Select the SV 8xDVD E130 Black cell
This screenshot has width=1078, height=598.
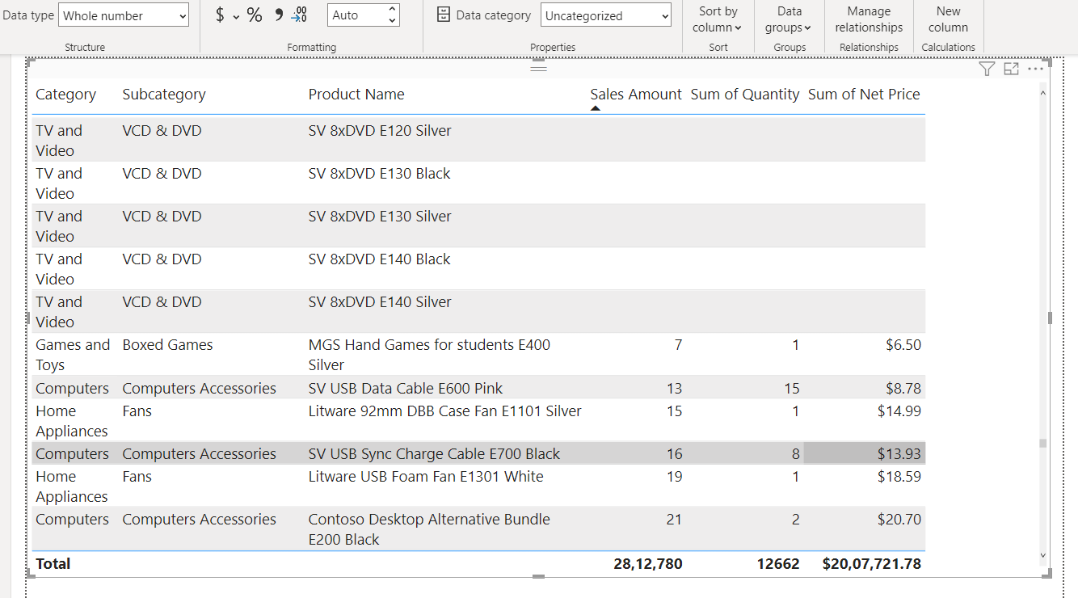(x=380, y=174)
